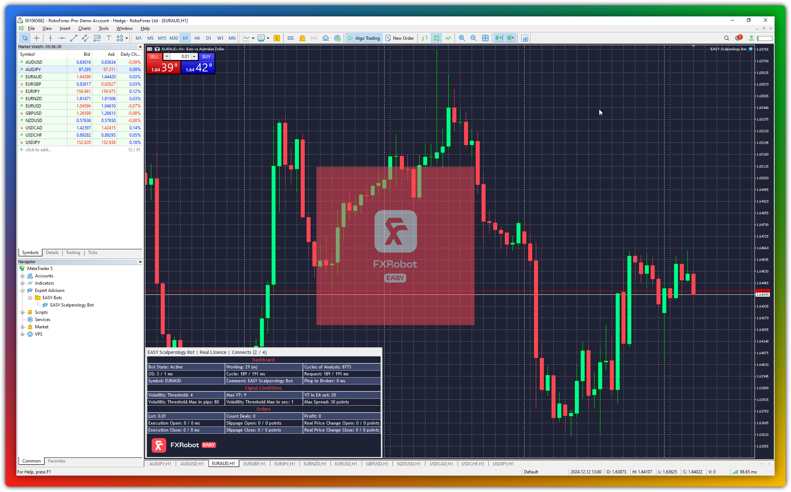Open the Market shopping bag icon
791x492 pixels.
(x=302, y=38)
